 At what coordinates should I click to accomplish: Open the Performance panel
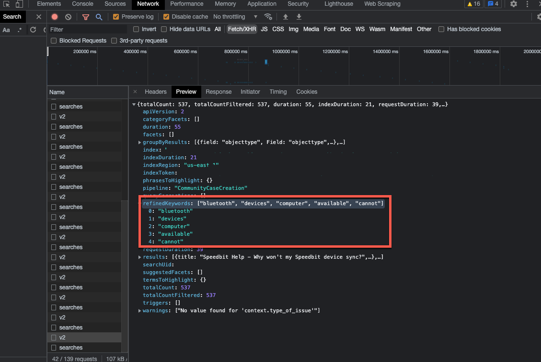[187, 4]
